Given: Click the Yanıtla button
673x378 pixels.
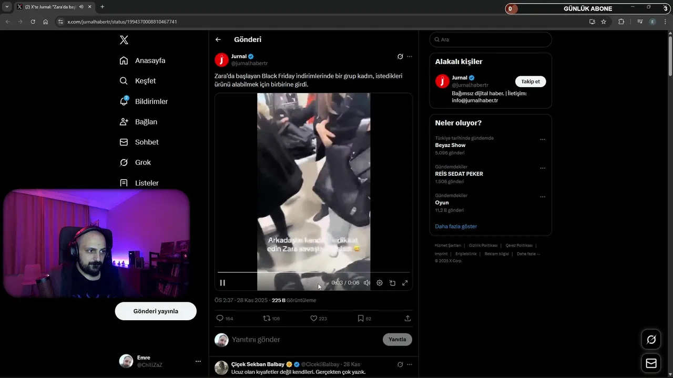Looking at the screenshot, I should pyautogui.click(x=397, y=339).
